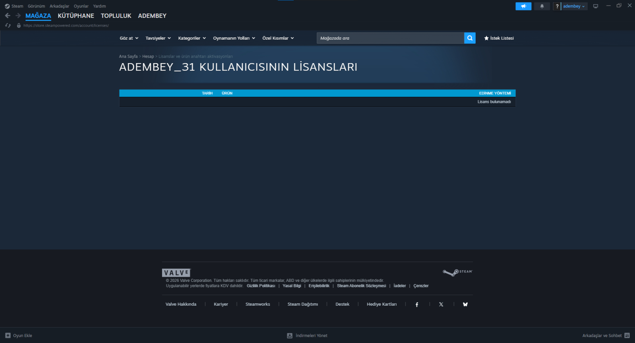
Task: Click the Lisans bulunamadı text
Action: (x=494, y=102)
